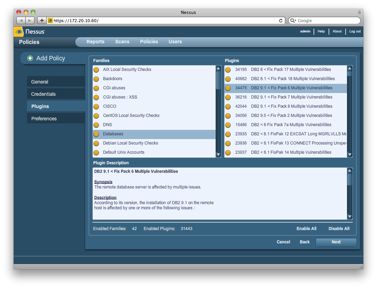
Task: Toggle the enable dot for plugin 34195
Action: click(228, 70)
